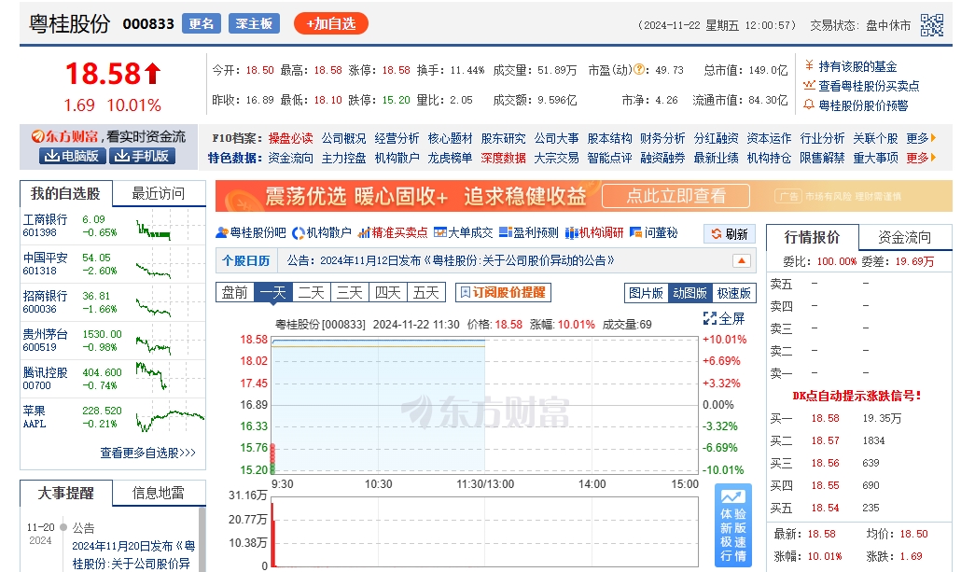This screenshot has height=572, width=961.
Task: Click the 刷新 refresh button
Action: coord(730,233)
